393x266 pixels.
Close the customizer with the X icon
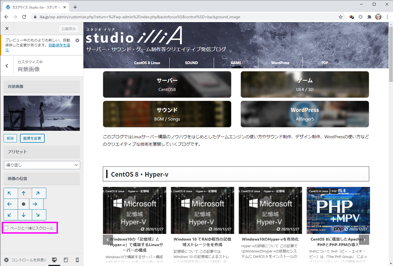(x=7, y=28)
